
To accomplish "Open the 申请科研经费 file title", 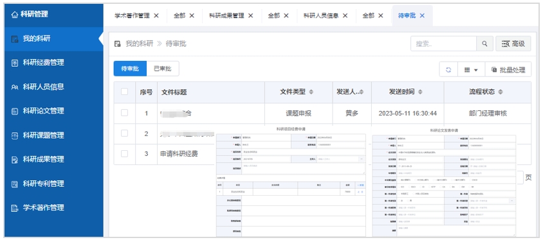I will pos(179,154).
